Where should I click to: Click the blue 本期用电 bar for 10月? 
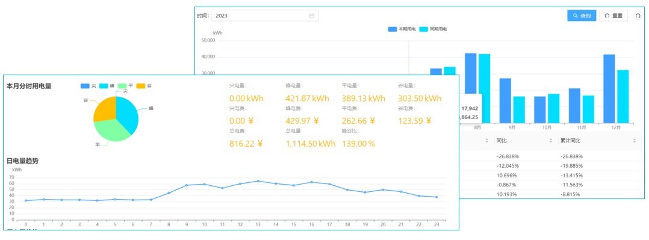coord(539,109)
